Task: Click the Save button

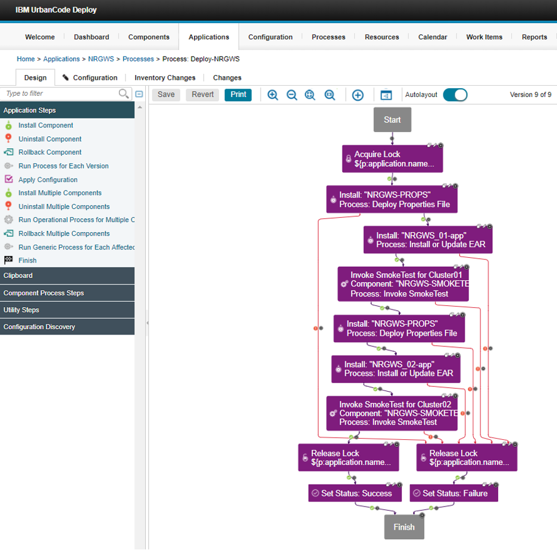Action: [x=166, y=95]
